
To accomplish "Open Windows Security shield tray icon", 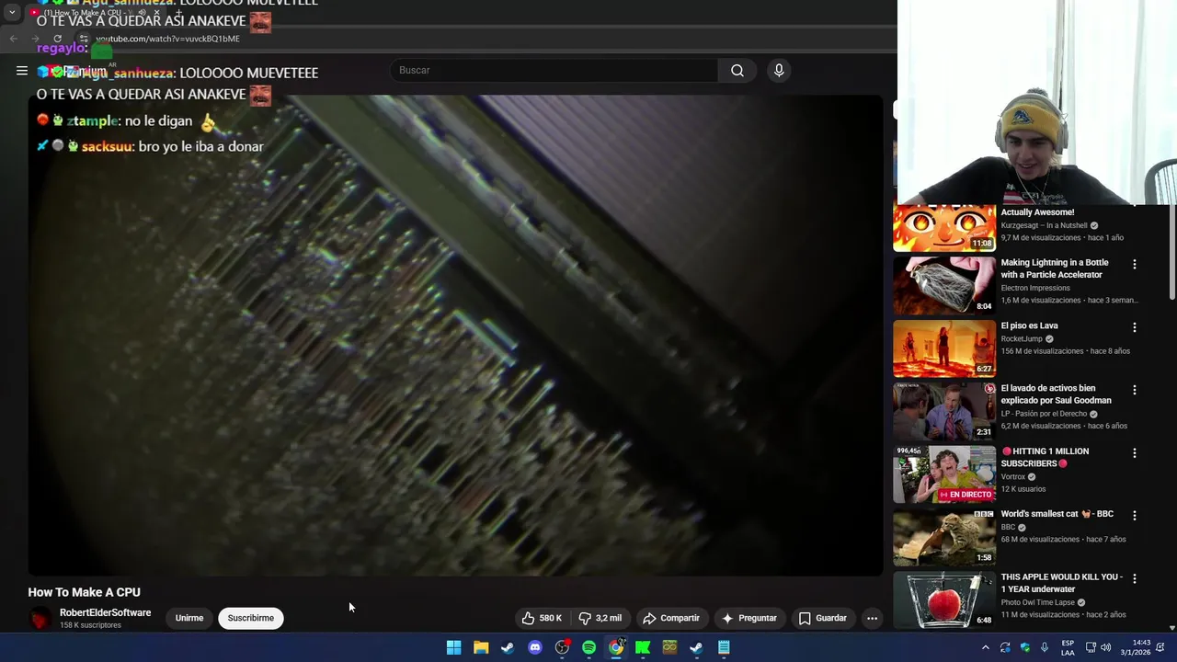I will tap(1025, 647).
